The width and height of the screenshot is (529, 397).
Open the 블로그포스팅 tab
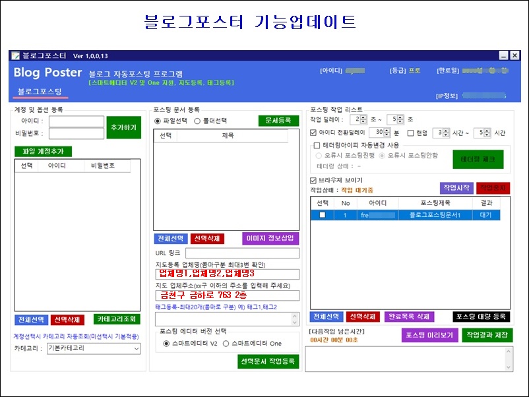coord(40,92)
